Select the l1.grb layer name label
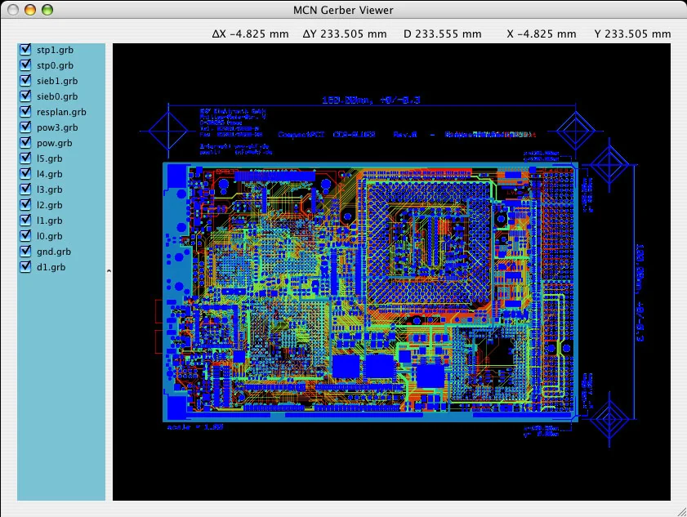The image size is (687, 517). pos(49,220)
